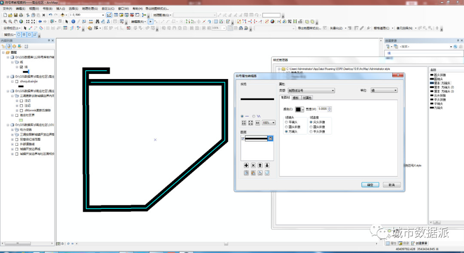Click the 取消 Cancel button

point(392,185)
